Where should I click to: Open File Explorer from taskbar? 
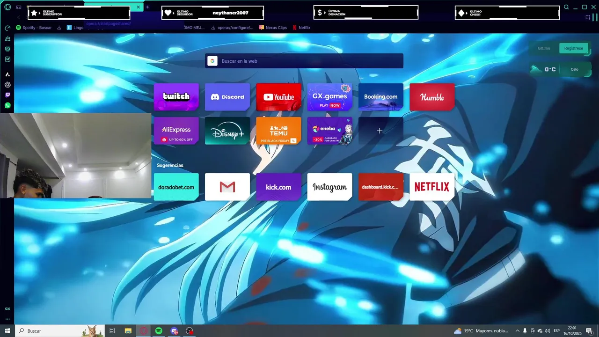point(128,331)
